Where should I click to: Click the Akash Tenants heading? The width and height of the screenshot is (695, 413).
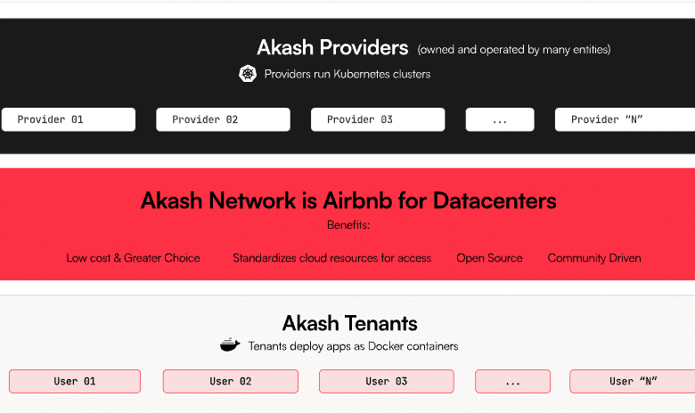[349, 323]
